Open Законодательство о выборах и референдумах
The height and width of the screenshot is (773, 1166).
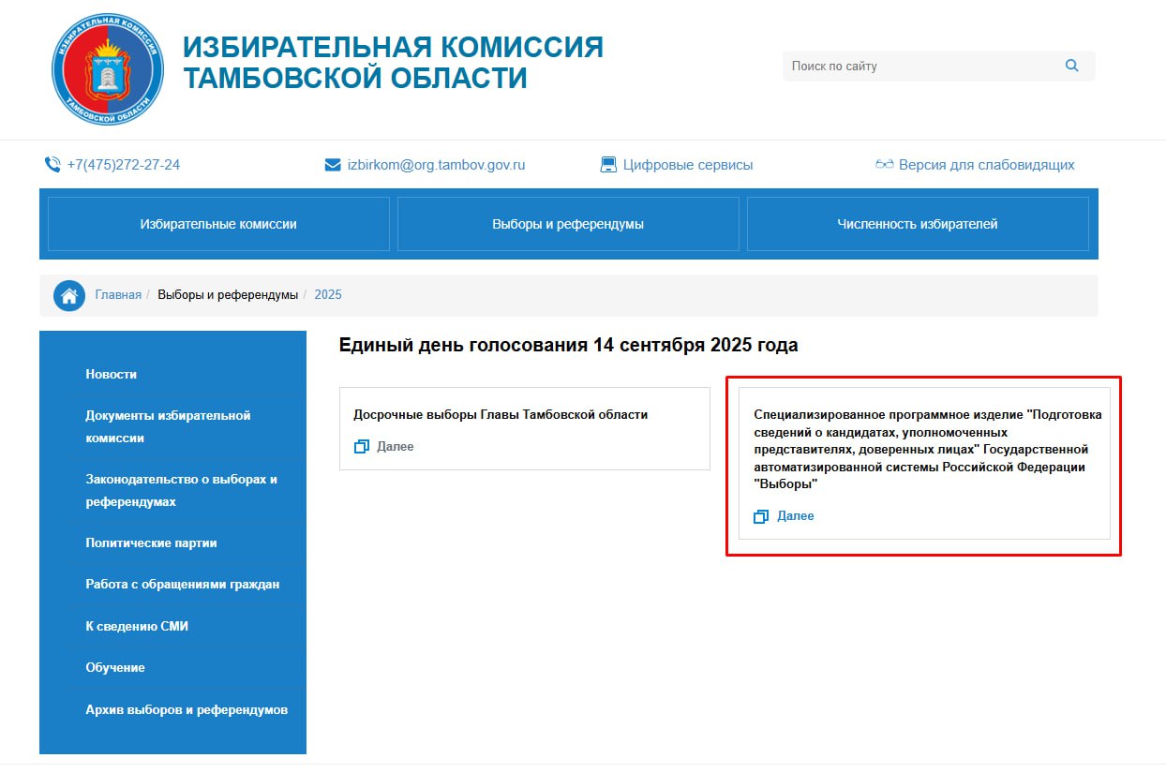coord(182,490)
